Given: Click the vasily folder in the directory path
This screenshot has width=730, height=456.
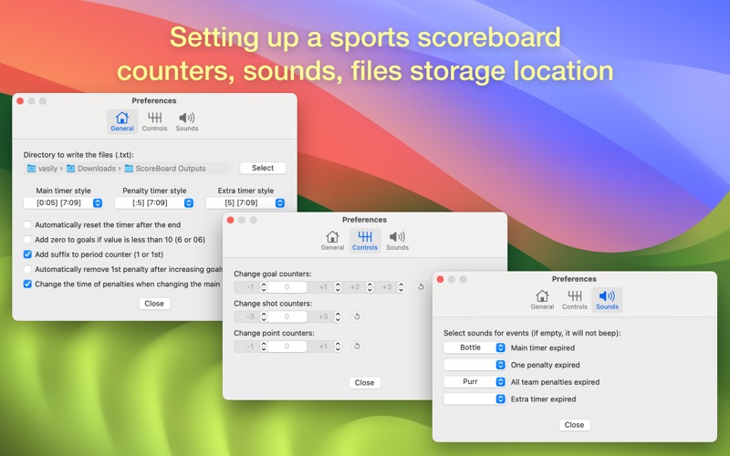Looking at the screenshot, I should point(42,169).
